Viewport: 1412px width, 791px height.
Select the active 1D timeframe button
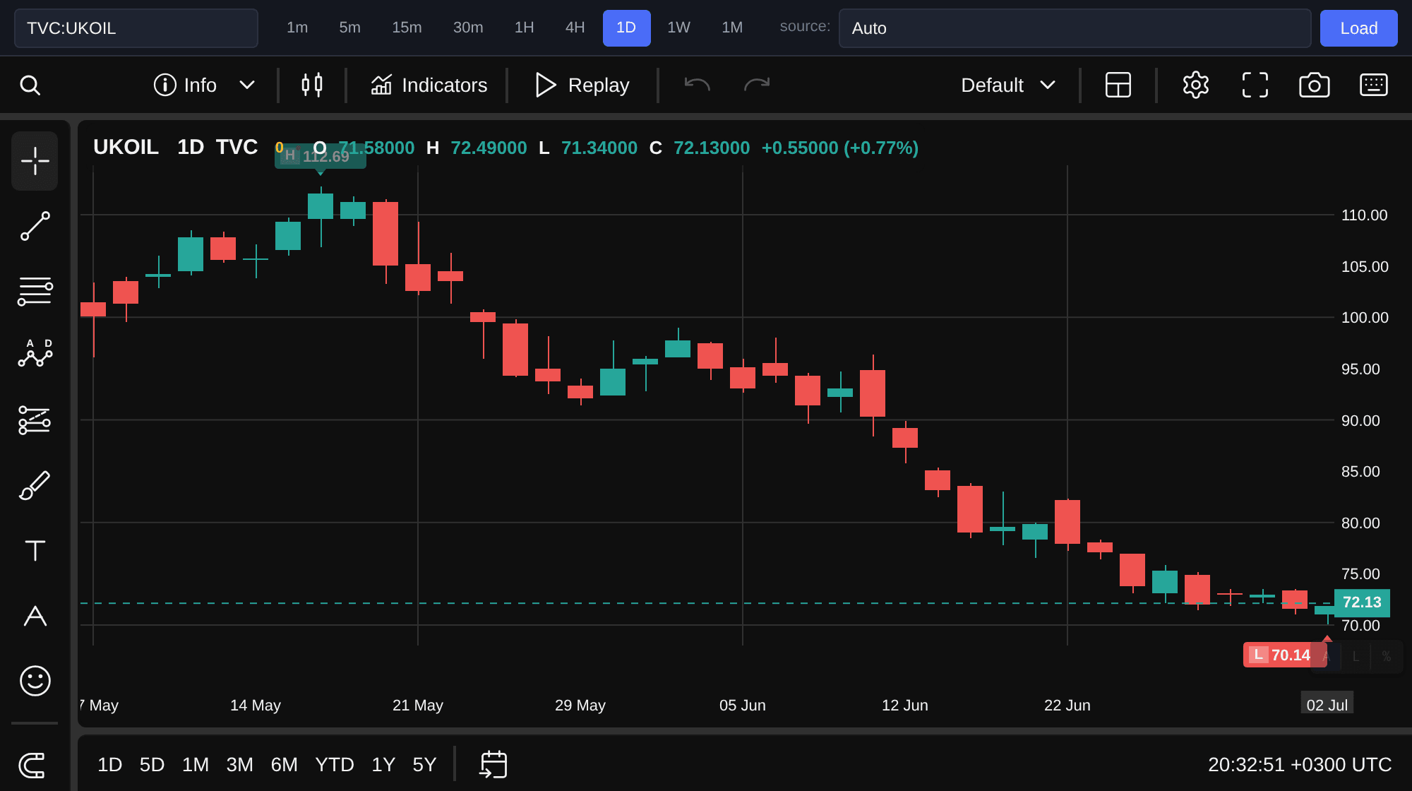(x=626, y=28)
